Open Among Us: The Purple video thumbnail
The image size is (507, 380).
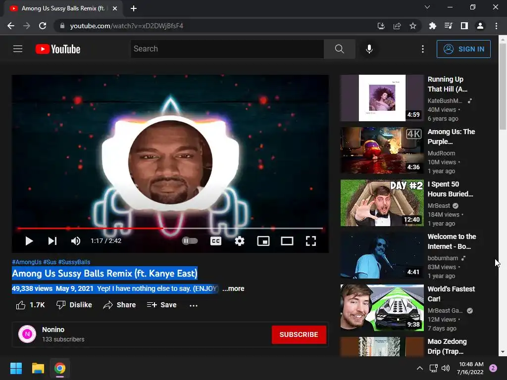click(x=382, y=150)
